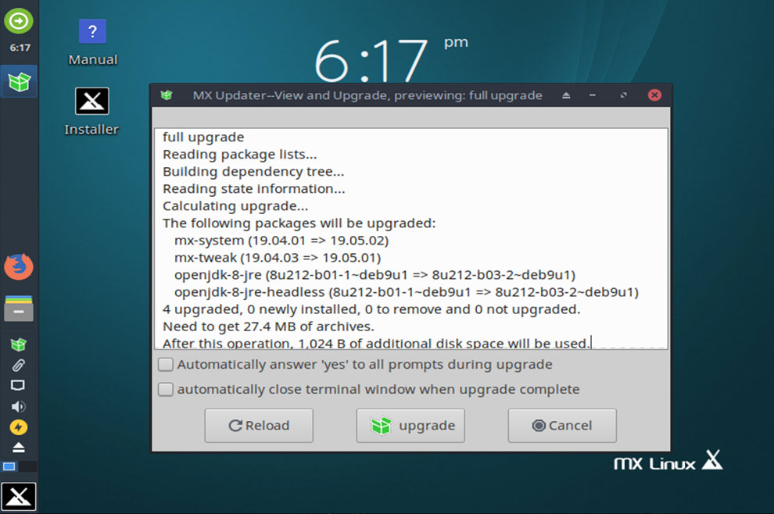Select MX Updater taskbar window button

point(19,81)
